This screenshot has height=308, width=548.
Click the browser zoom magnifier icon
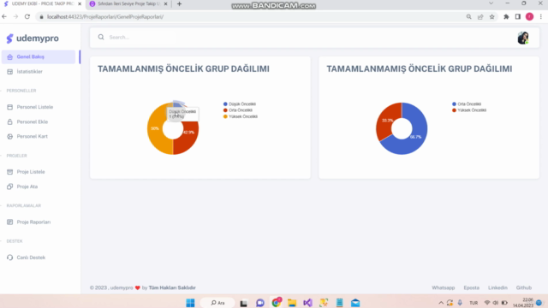click(x=468, y=17)
